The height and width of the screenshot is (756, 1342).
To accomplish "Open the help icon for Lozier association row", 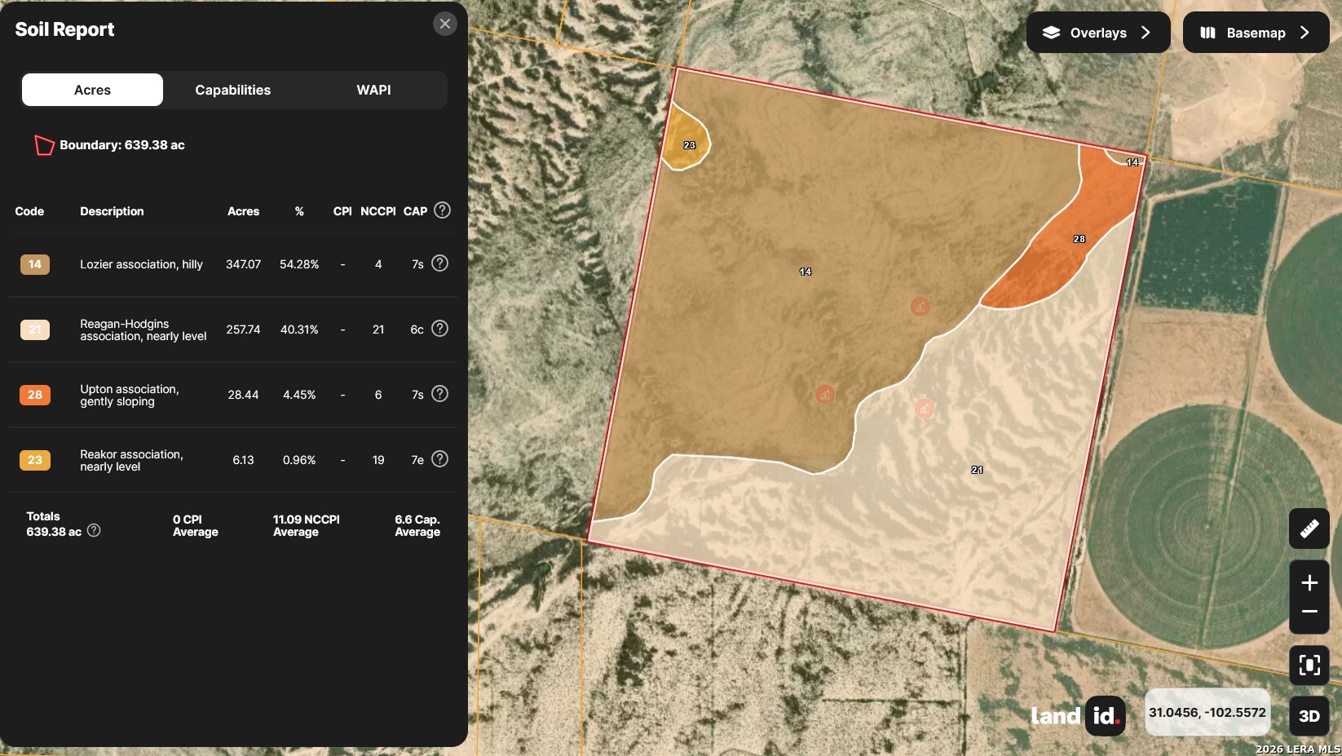I will (x=439, y=263).
